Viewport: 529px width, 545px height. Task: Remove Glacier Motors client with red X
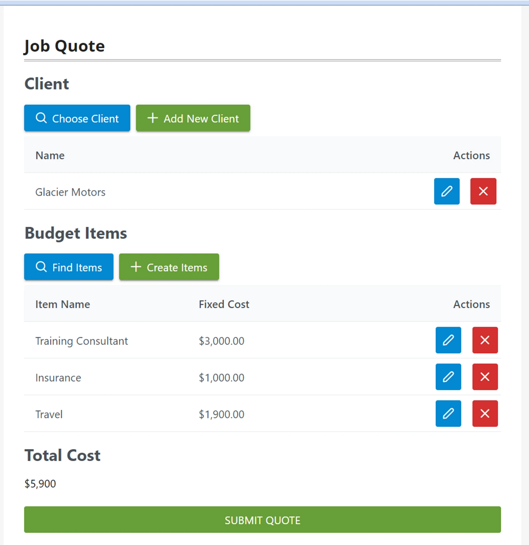tap(483, 191)
